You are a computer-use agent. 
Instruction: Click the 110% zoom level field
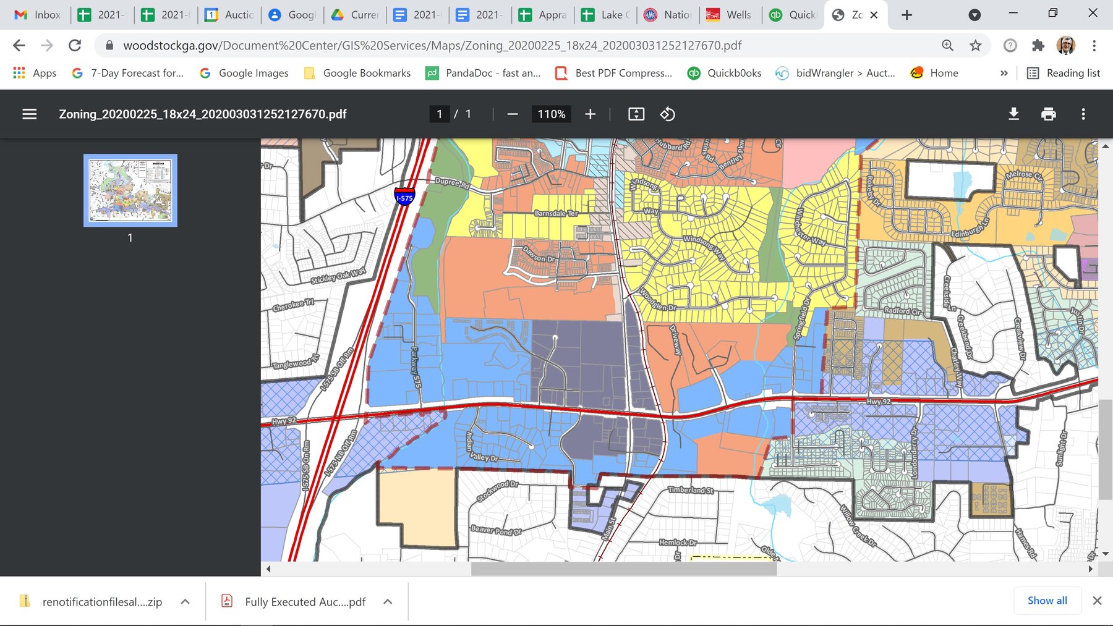pos(551,114)
